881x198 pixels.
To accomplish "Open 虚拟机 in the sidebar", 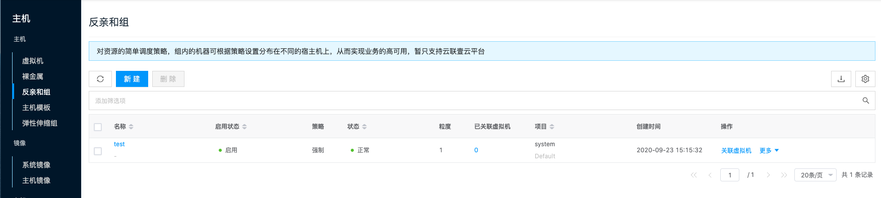I will coord(33,61).
